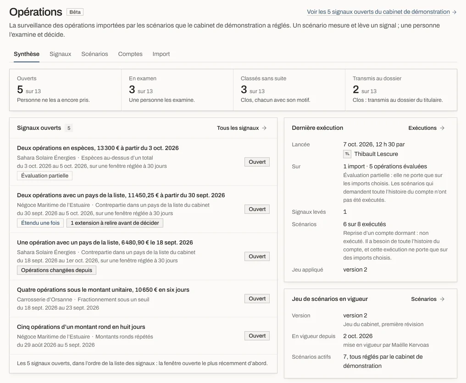This screenshot has height=383, width=466.
Task: Click 'Sahara Solaire Énergies' in the espèces signal
Action: pos(46,158)
